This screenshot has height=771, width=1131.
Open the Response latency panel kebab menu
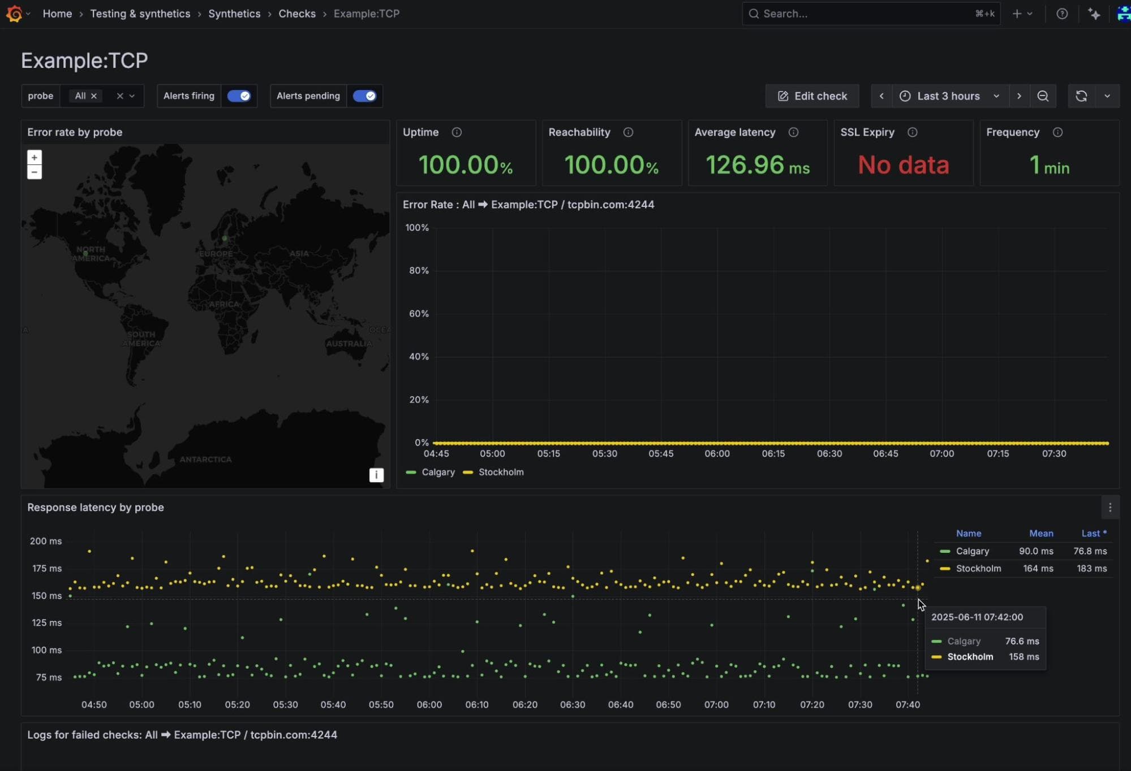pyautogui.click(x=1110, y=507)
